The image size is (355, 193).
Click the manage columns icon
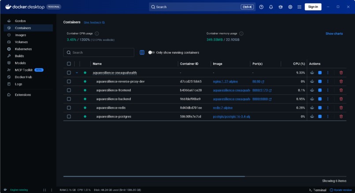142,52
